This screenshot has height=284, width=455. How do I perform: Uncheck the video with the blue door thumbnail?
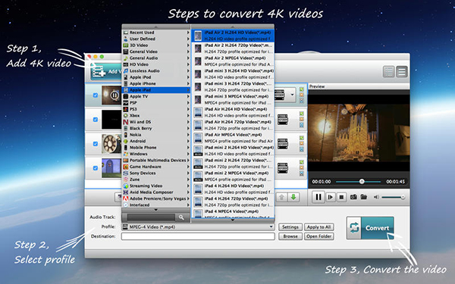96,168
